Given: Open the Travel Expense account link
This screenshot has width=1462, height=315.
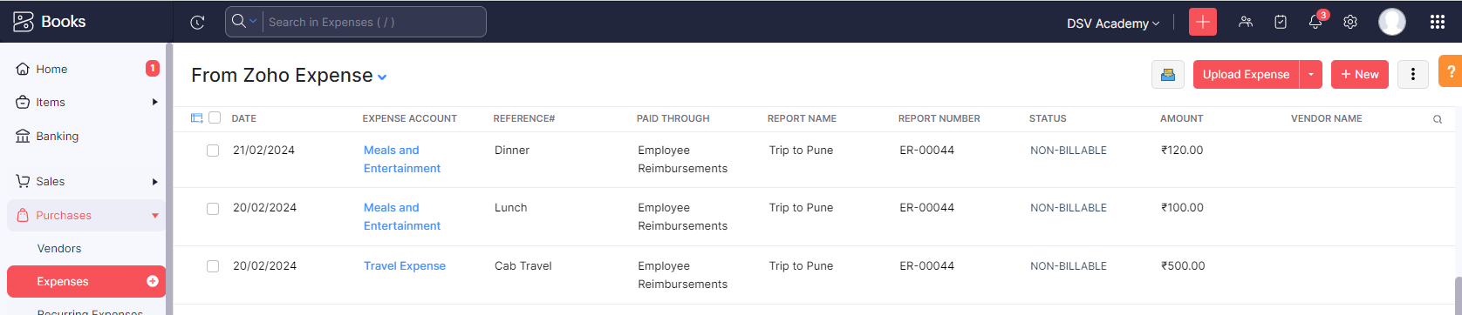Looking at the screenshot, I should coord(405,266).
